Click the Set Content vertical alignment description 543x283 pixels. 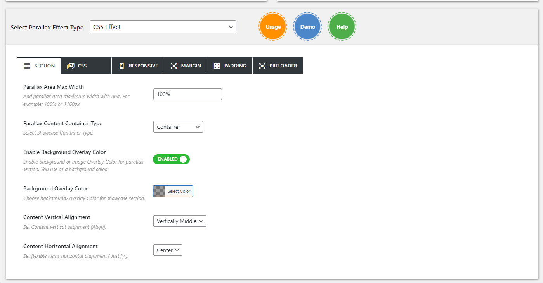(x=65, y=227)
